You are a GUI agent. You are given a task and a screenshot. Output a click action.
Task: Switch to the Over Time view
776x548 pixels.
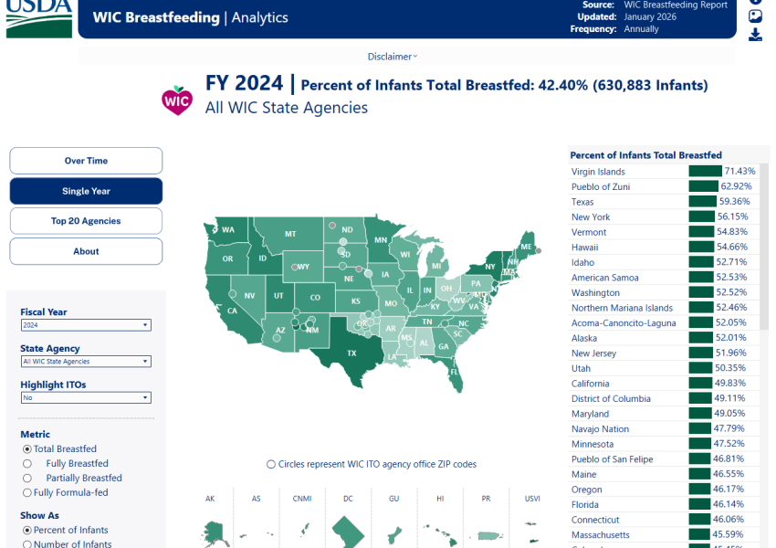85,160
